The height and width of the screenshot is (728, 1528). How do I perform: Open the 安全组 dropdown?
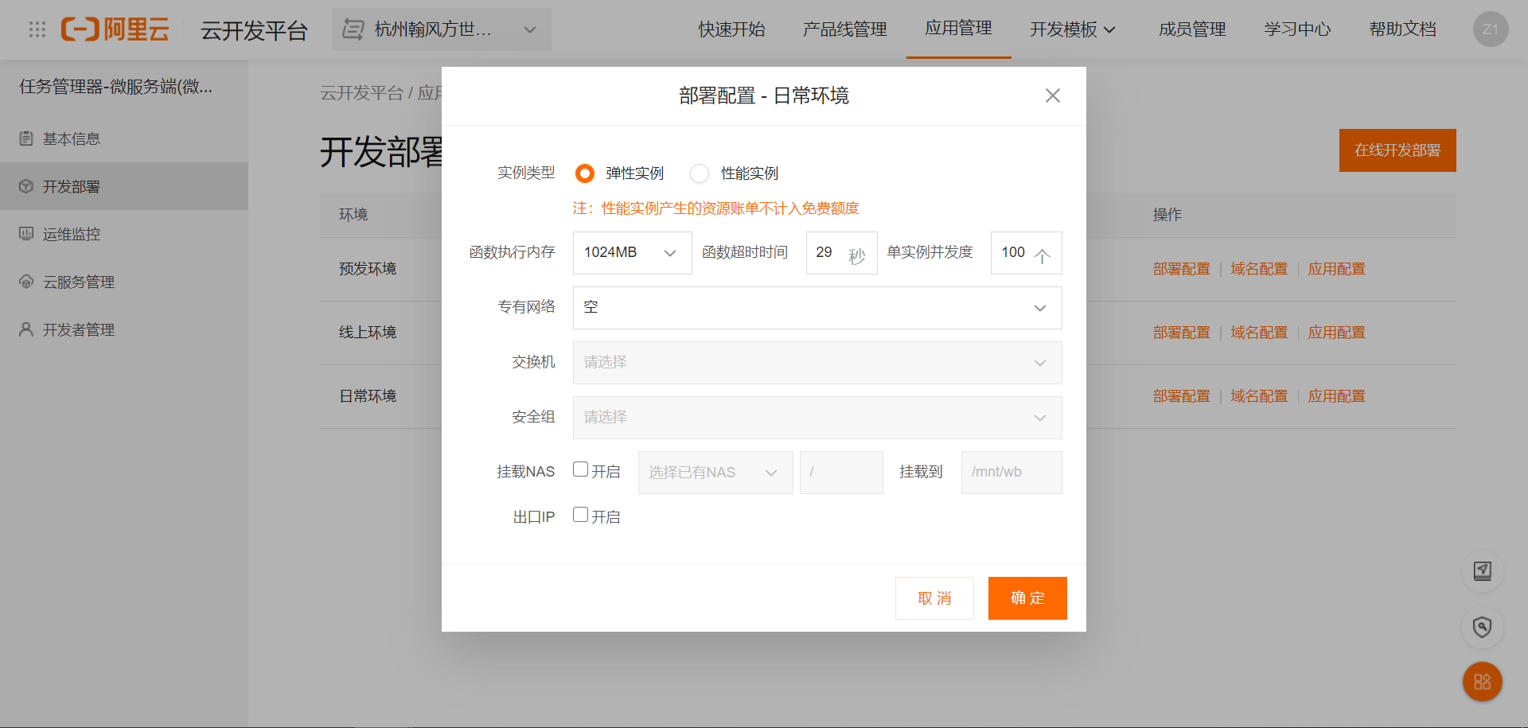[x=817, y=418]
